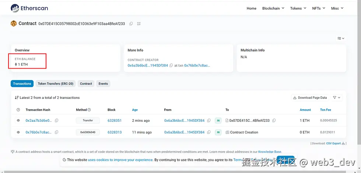Open block 6328313
The height and width of the screenshot is (173, 361).
(x=115, y=132)
